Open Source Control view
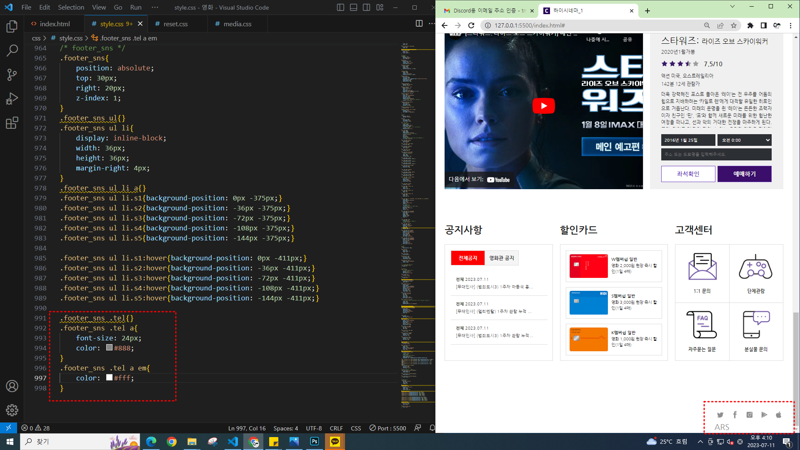The image size is (800, 450). [x=12, y=75]
